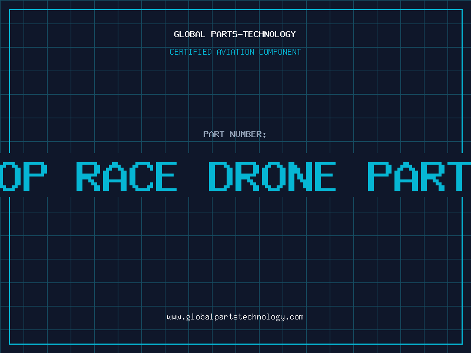
Task: Click the letter N in DRONE
Action: tap(298, 176)
